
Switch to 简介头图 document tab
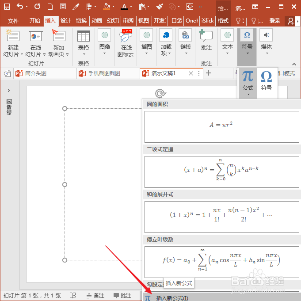(45, 73)
